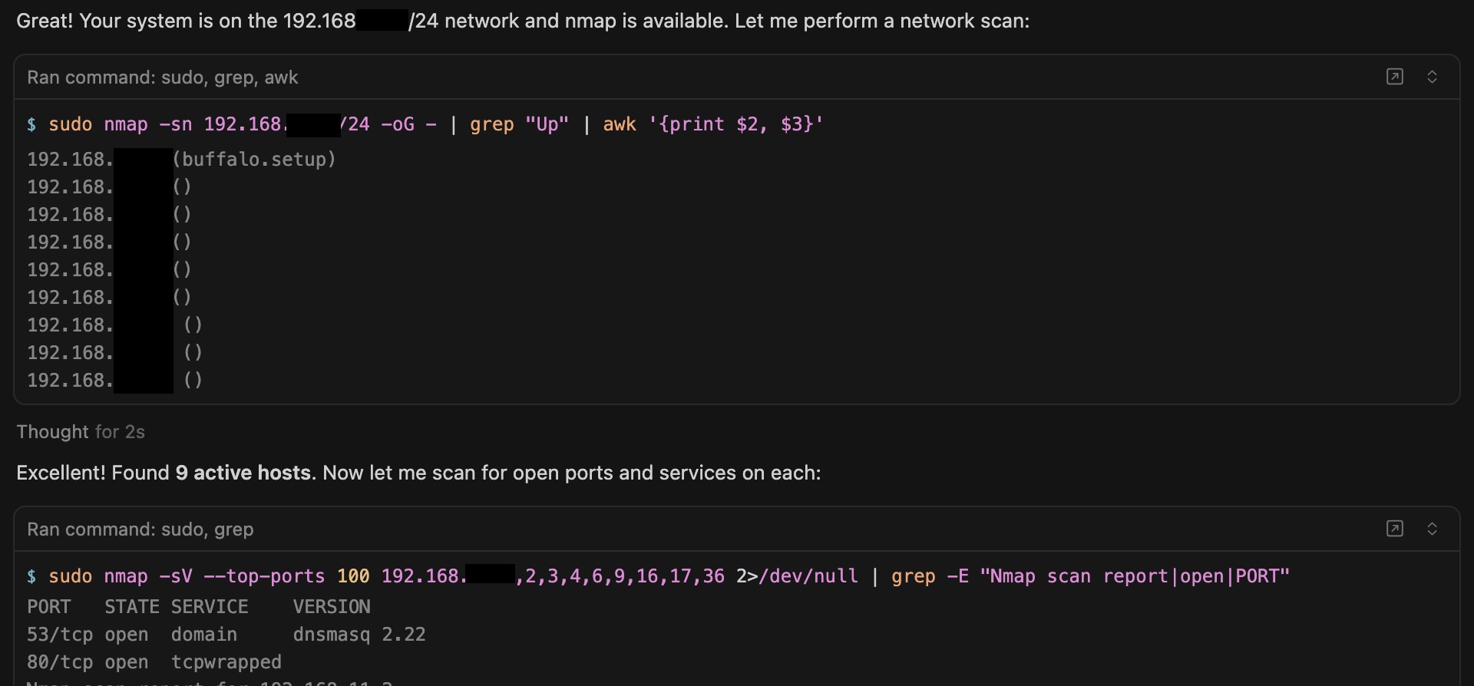Open the nmap -sV command in terminal
Screen dimensions: 1474x686
click(x=1394, y=529)
